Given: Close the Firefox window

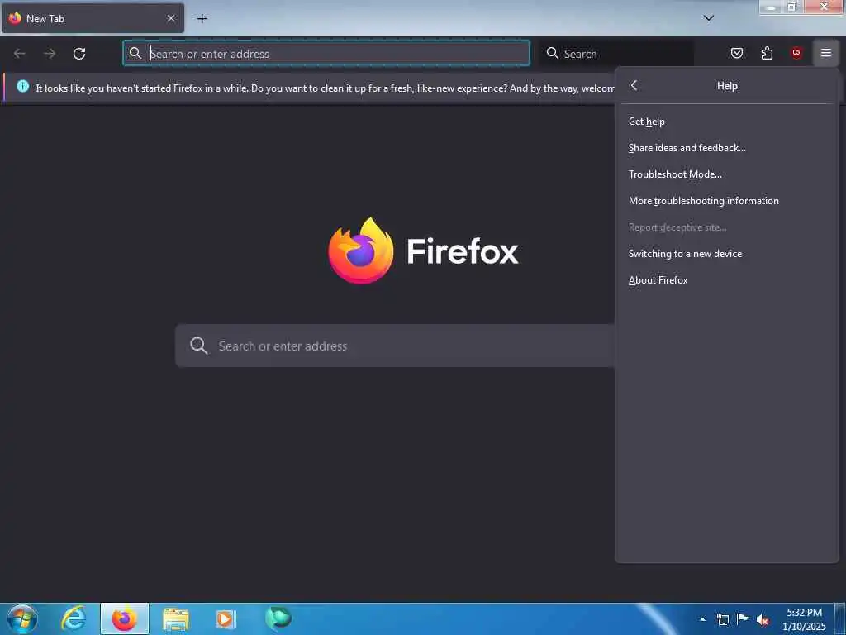Looking at the screenshot, I should [824, 7].
